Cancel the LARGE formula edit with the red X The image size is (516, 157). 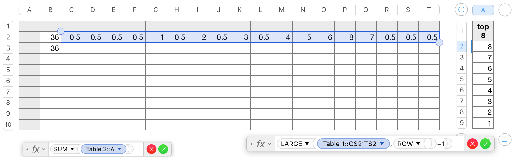coord(472,144)
